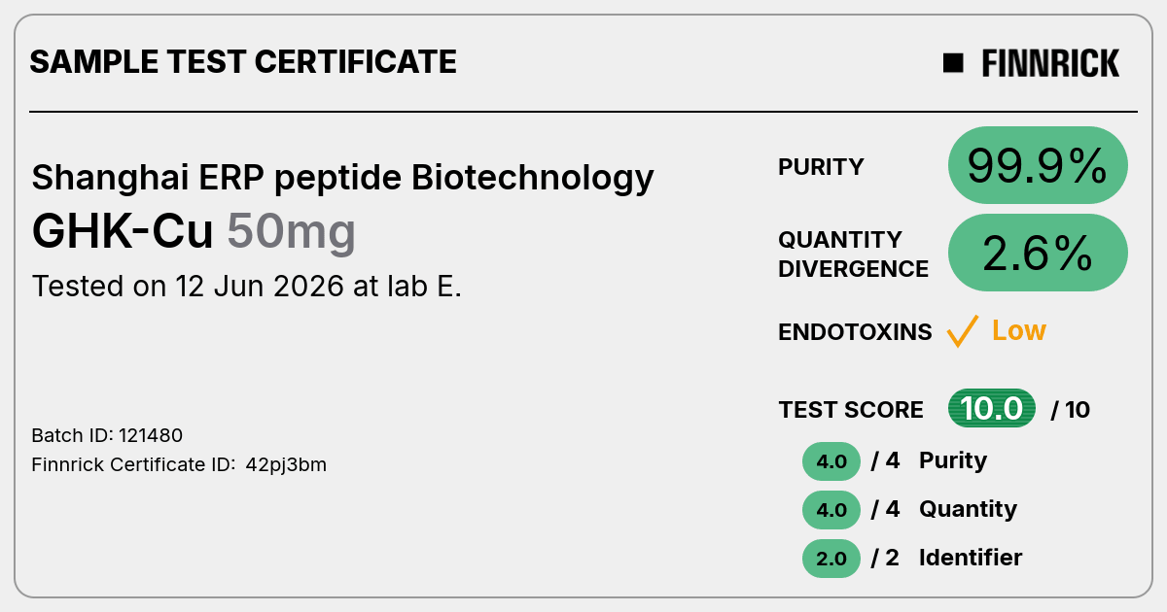Click the FINNRICK brand name
The height and width of the screenshot is (612, 1167).
1050,63
